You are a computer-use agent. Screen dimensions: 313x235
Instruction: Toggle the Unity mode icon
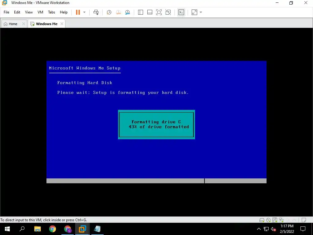click(168, 12)
